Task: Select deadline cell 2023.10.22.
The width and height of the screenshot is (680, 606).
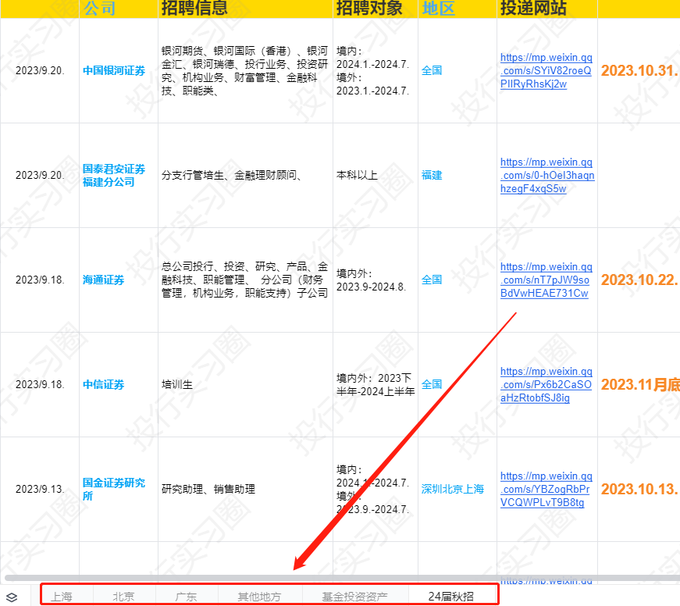Action: coord(639,280)
